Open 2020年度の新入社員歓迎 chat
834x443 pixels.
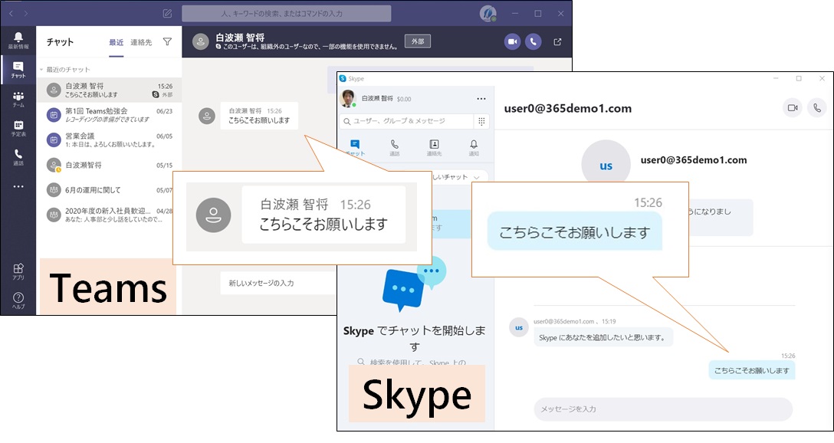pos(109,215)
